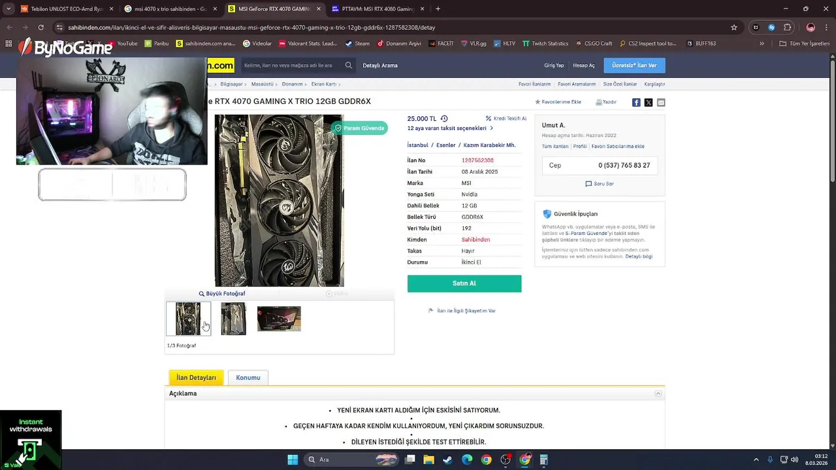Select the second photo thumbnail
Viewport: 836px width, 470px height.
pos(233,319)
